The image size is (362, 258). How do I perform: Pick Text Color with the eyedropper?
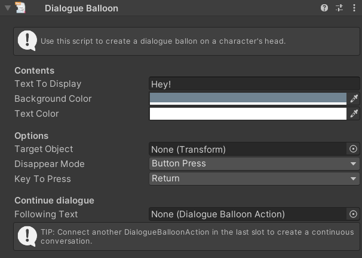[x=354, y=114]
